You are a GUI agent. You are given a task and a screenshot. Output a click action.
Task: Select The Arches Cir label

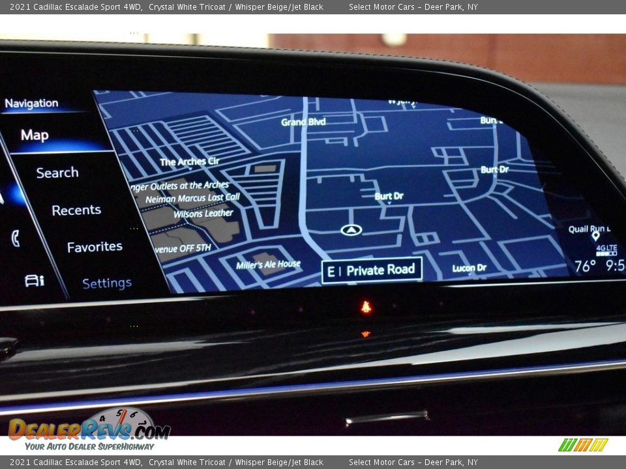pos(190,162)
